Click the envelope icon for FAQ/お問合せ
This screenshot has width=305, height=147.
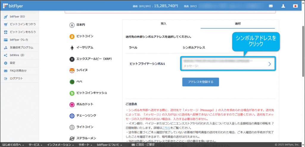[6, 71]
